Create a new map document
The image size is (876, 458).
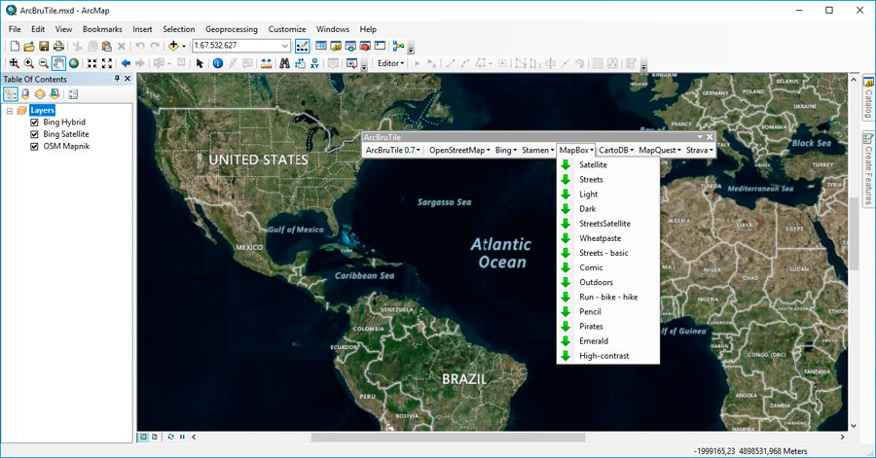[15, 47]
